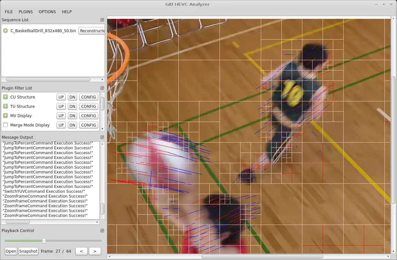Move CU Structure filter down

tap(72, 97)
